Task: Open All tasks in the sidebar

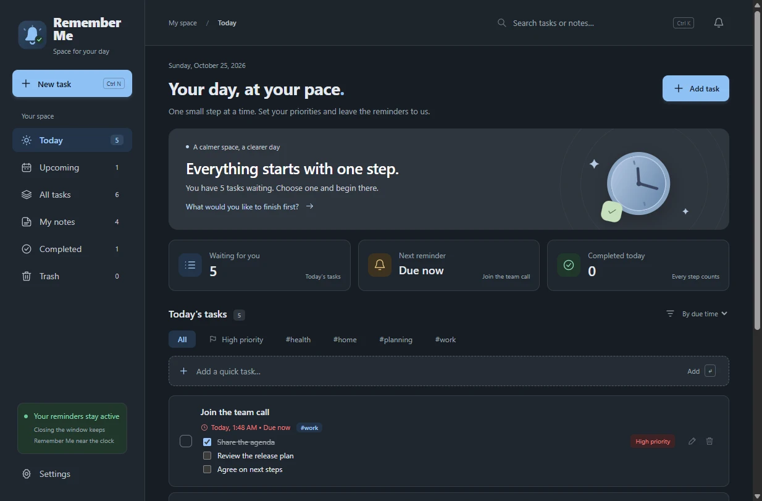Action: coord(72,195)
